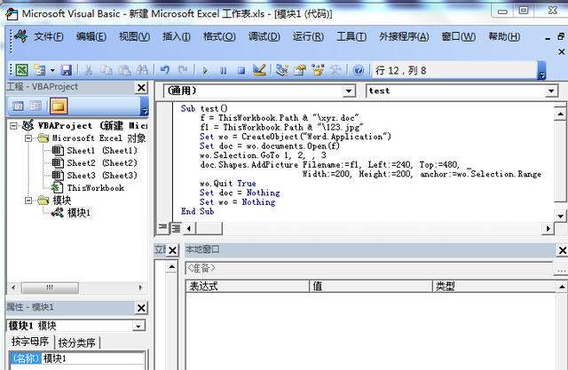Screen dimensions: 568x370
Task: Click the 值 column header
Action: pos(371,287)
